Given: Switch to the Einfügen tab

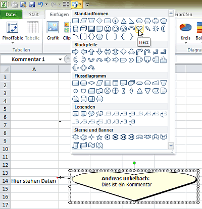Looking at the screenshot, I should [x=59, y=15].
